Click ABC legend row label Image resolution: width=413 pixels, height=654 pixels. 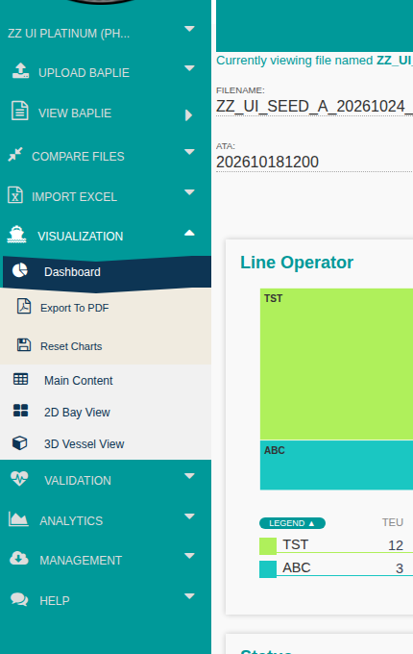point(297,567)
